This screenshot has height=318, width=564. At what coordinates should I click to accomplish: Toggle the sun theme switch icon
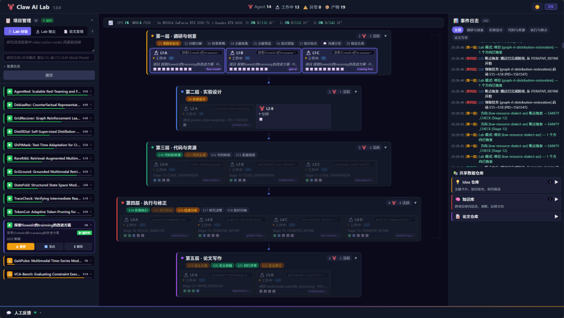(x=536, y=7)
